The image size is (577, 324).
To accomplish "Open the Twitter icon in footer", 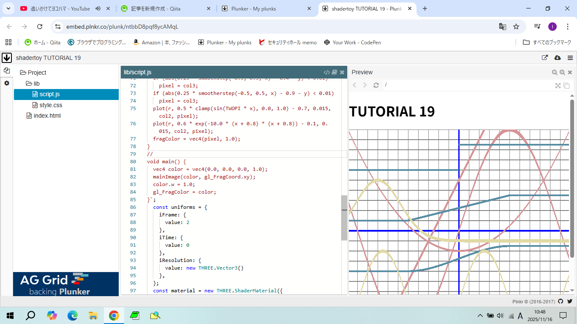I will [x=569, y=301].
